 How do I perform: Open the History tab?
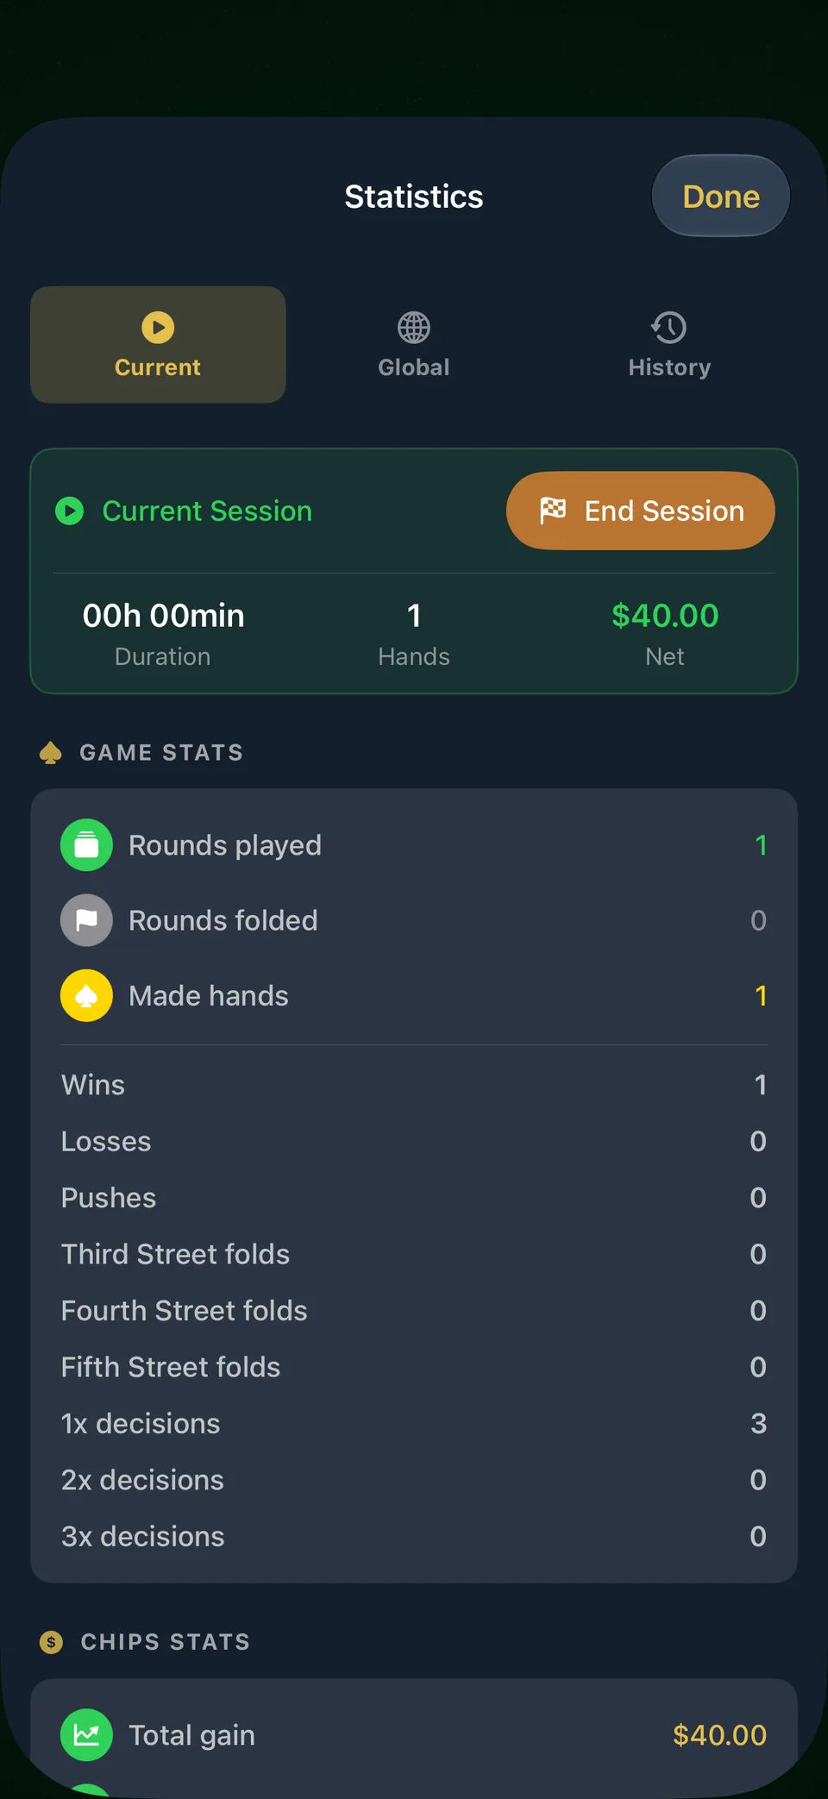(x=669, y=345)
